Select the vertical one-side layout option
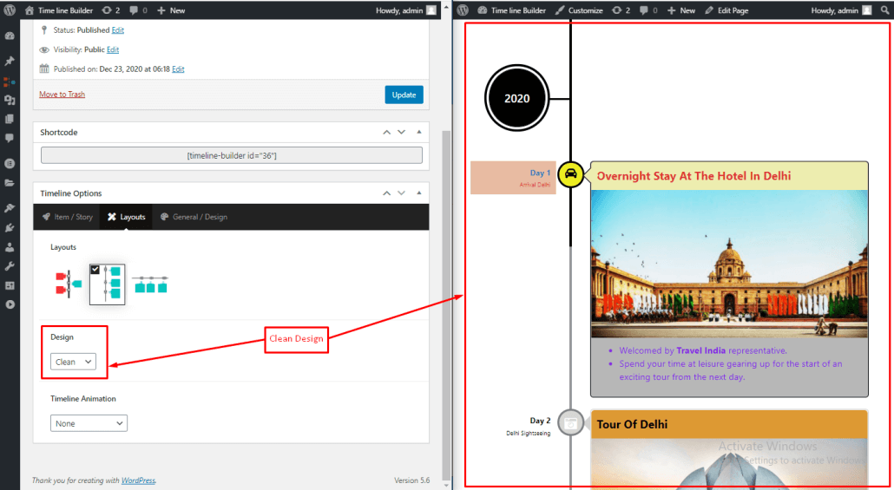This screenshot has width=894, height=490. [107, 284]
